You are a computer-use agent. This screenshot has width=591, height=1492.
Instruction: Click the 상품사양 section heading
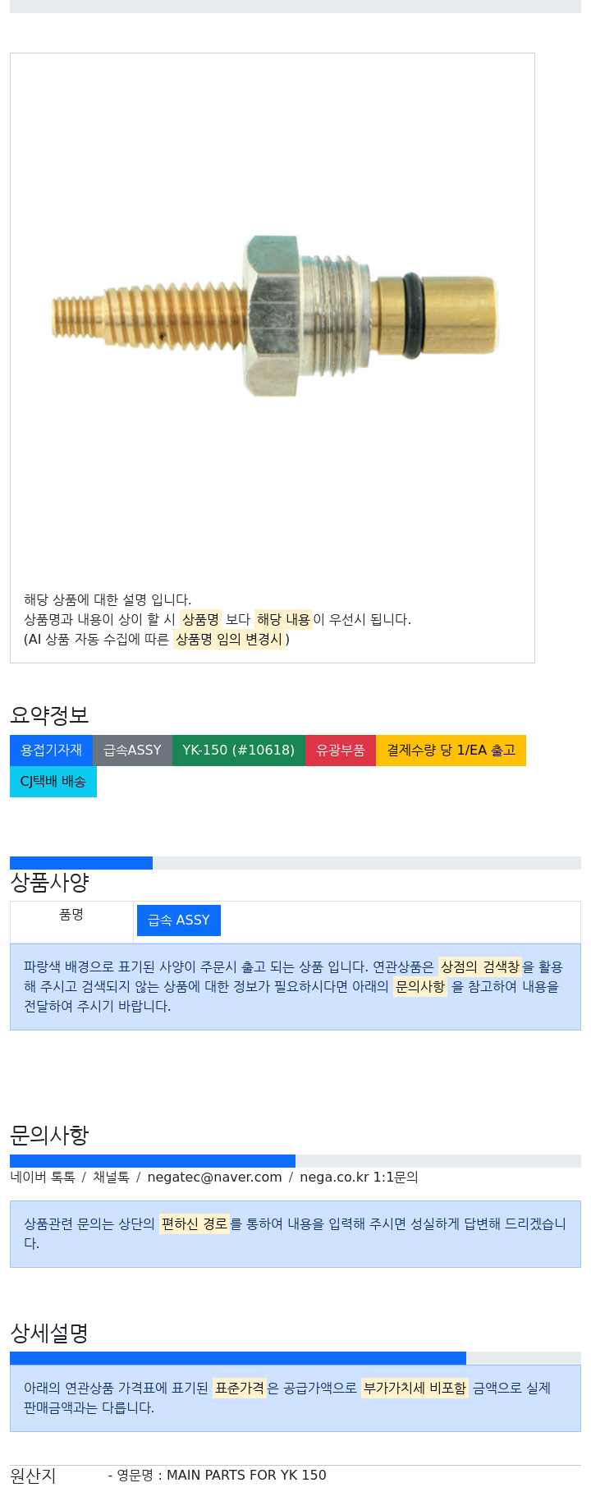click(x=49, y=883)
